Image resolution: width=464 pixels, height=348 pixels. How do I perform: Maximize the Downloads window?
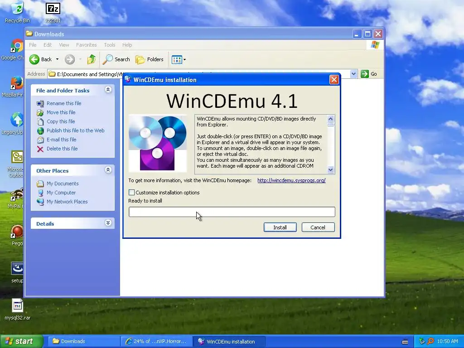click(x=367, y=34)
